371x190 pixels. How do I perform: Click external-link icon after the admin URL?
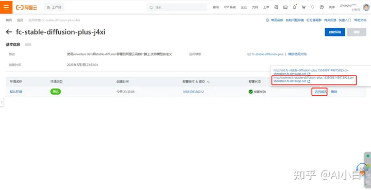click(x=309, y=81)
